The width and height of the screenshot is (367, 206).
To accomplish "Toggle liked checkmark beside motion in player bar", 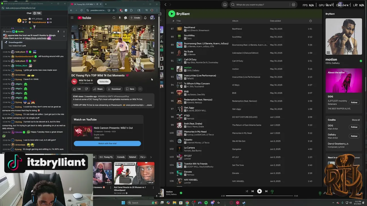I will click(x=181, y=193).
